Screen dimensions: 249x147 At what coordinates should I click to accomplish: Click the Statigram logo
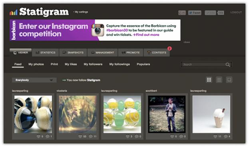pyautogui.click(x=39, y=12)
